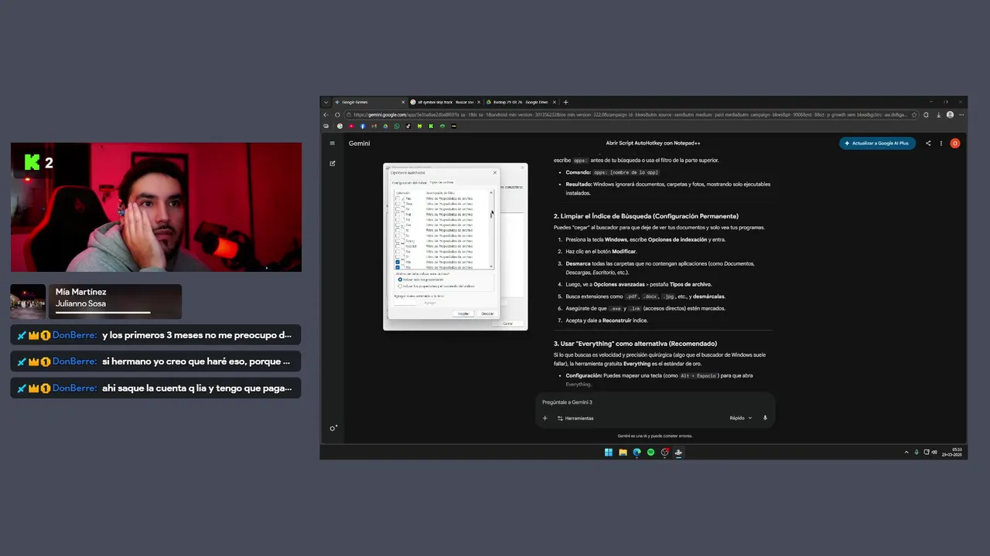990x556 pixels.
Task: Go back with the browser back arrow
Action: coord(326,114)
